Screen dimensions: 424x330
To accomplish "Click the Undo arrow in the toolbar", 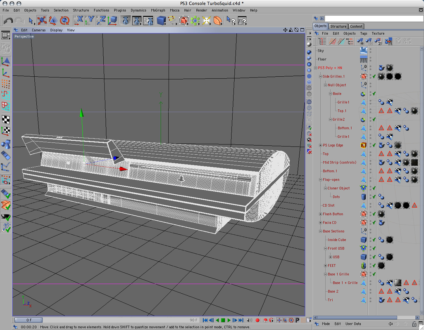I will point(8,20).
